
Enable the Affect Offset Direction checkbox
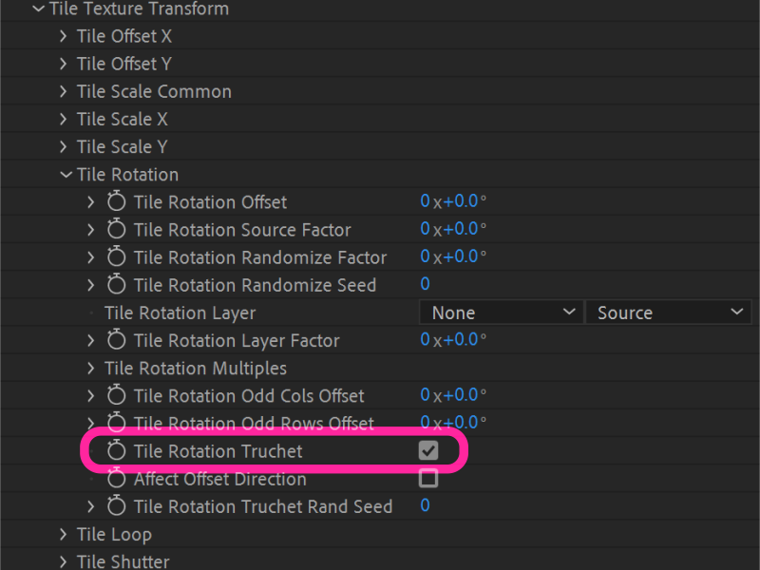[427, 479]
